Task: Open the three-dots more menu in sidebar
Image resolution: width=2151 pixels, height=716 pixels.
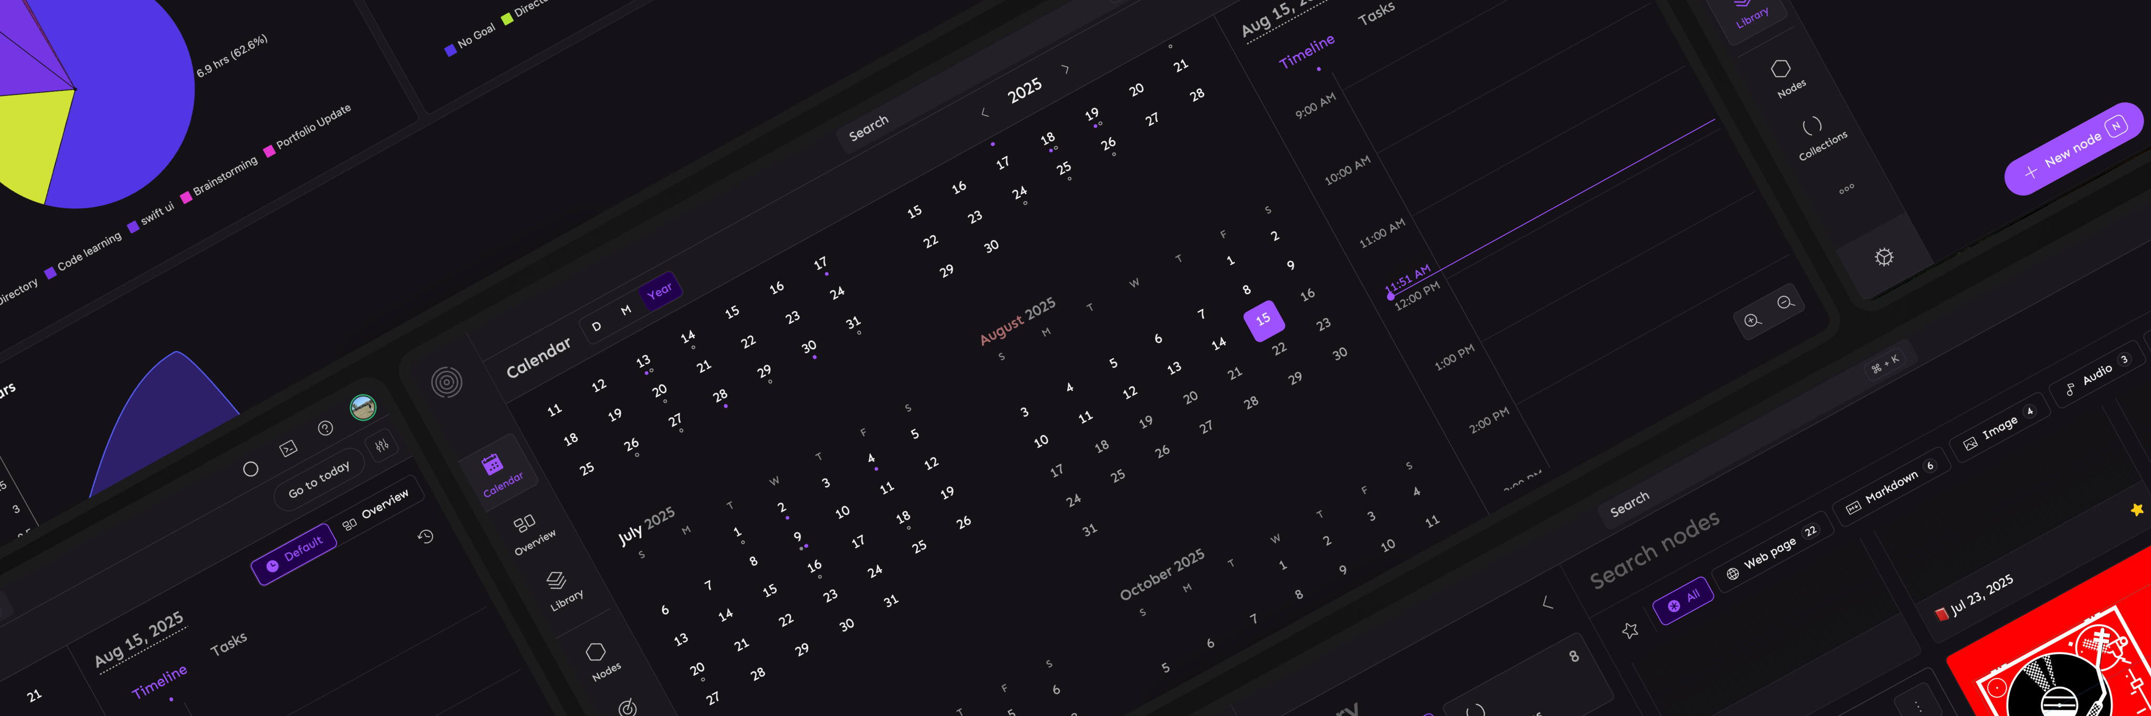Action: pyautogui.click(x=1846, y=189)
